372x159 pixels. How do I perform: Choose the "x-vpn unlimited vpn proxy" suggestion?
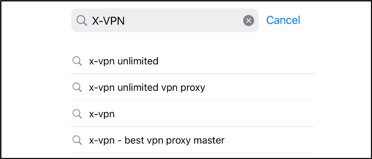tap(192, 87)
